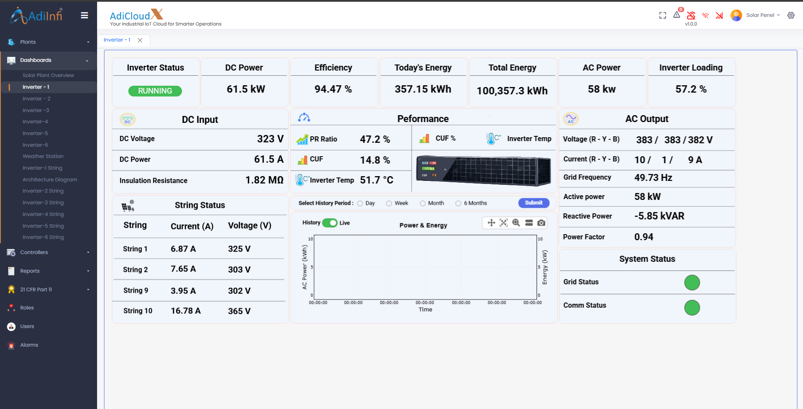Download chart snapshot with camera icon
Viewport: 803px width, 409px height.
541,223
